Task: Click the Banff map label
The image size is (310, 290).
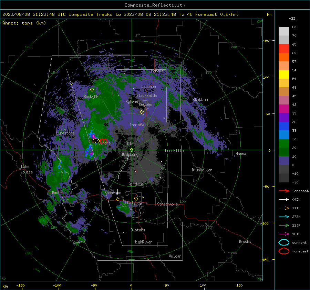Action: [57, 192]
